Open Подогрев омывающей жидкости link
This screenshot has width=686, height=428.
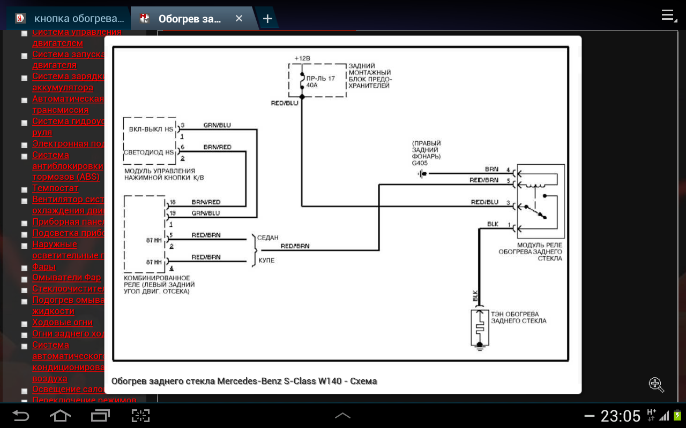click(68, 305)
